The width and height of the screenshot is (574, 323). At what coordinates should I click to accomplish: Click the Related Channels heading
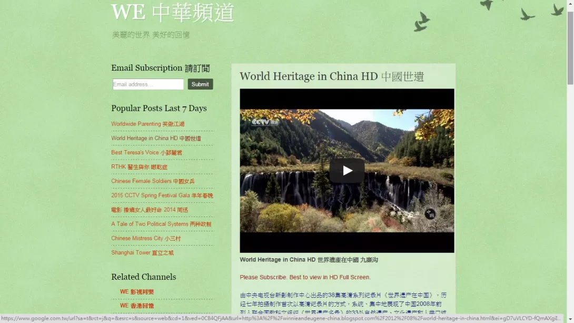(143, 277)
